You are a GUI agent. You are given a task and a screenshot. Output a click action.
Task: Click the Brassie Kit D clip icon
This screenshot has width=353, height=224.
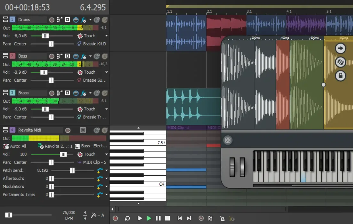(79, 44)
